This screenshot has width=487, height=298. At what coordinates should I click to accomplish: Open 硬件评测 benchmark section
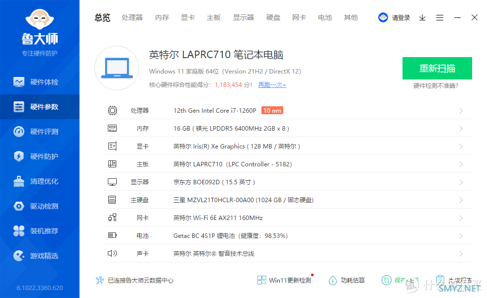click(x=40, y=132)
